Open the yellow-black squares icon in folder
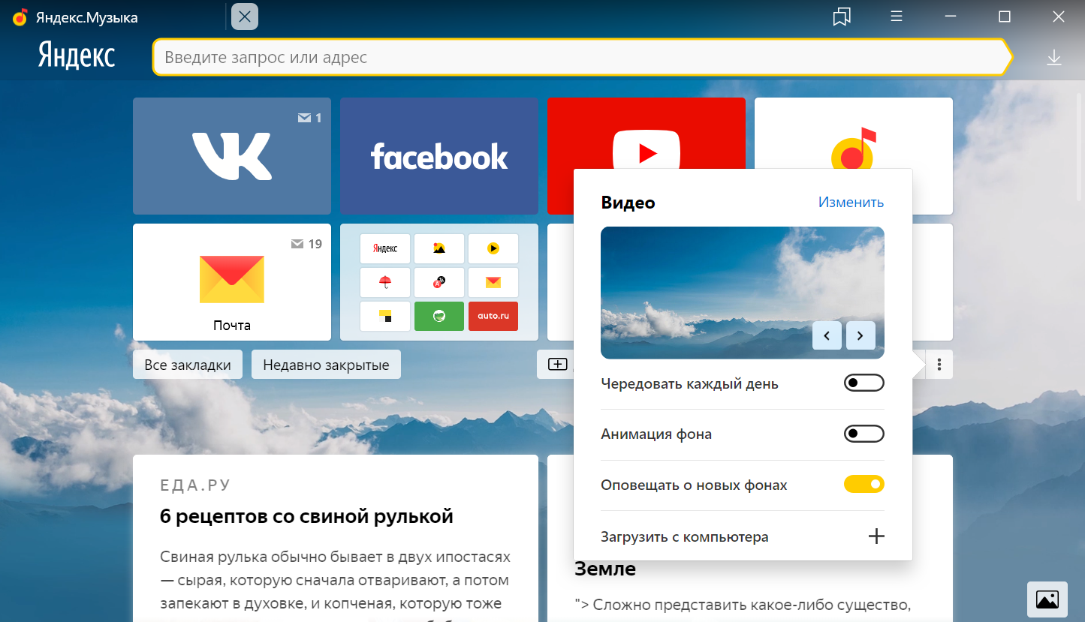The height and width of the screenshot is (622, 1085). 385,316
